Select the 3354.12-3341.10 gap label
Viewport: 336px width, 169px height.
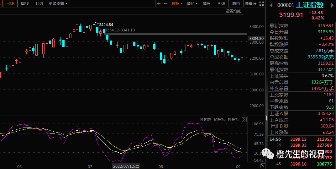pos(120,30)
